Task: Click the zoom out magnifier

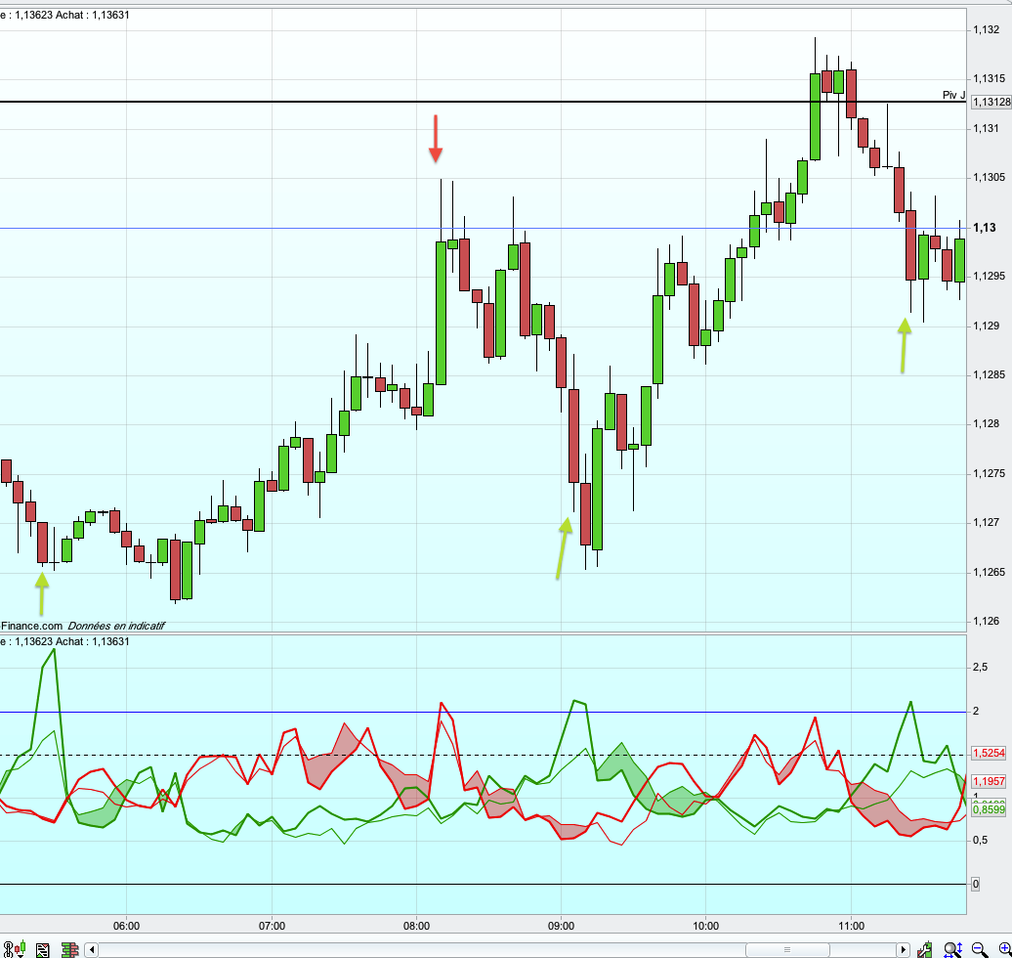Action: click(x=980, y=950)
